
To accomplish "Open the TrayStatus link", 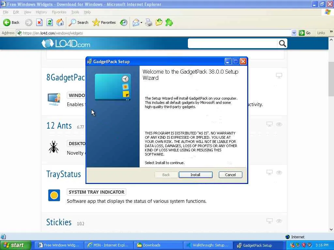I will point(64,174).
